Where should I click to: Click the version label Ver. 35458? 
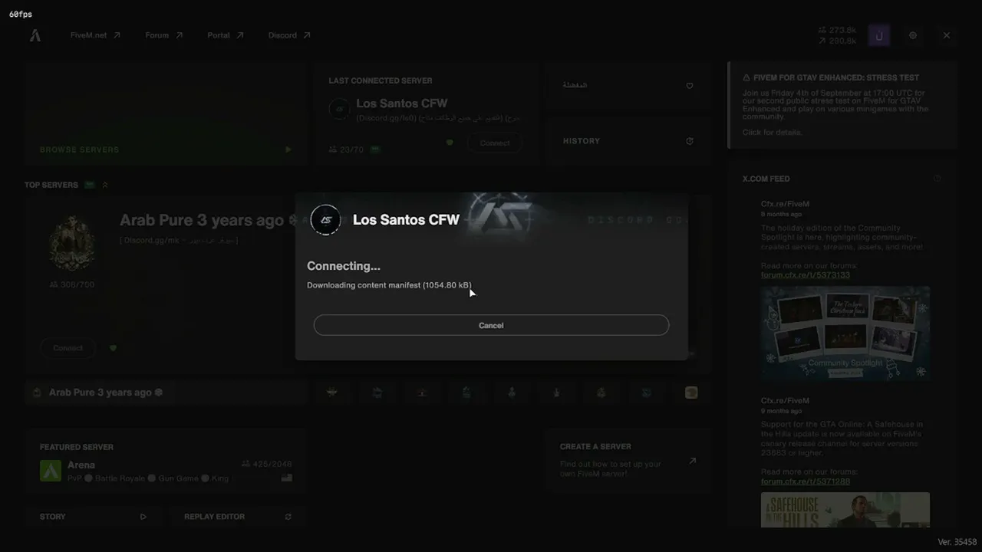(x=957, y=542)
